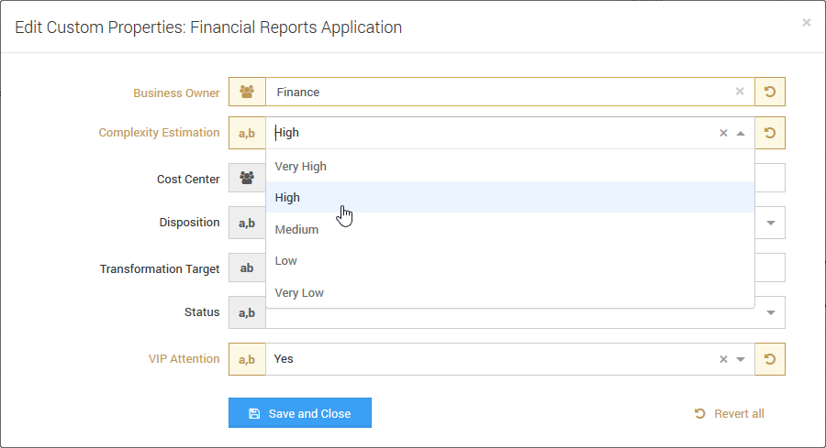Pick the Low complexity option
The height and width of the screenshot is (448, 826).
click(510, 261)
